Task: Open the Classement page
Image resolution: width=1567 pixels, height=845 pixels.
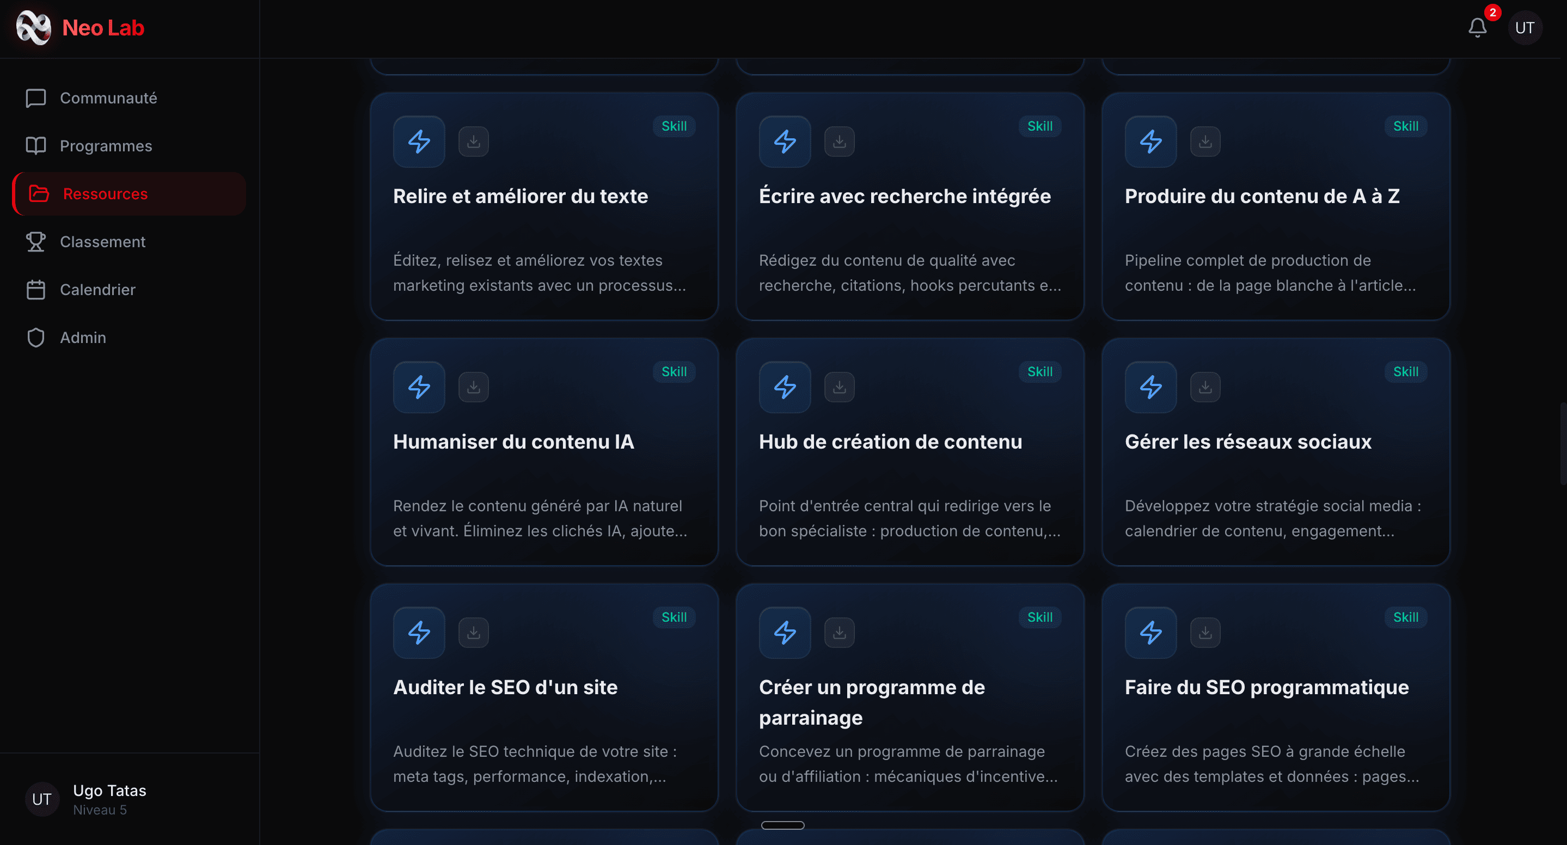Action: (102, 242)
